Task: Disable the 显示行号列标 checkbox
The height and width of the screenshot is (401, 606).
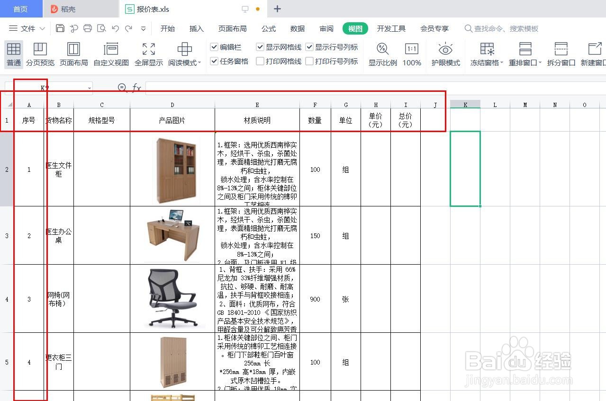Action: coord(309,47)
